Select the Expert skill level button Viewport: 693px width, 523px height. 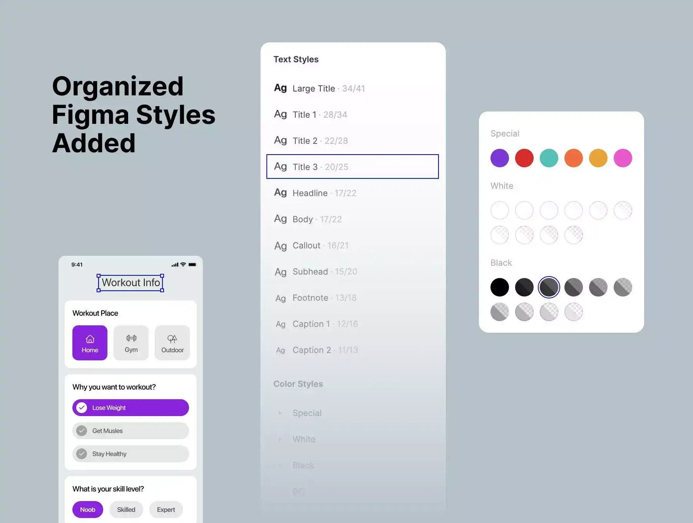tap(166, 510)
